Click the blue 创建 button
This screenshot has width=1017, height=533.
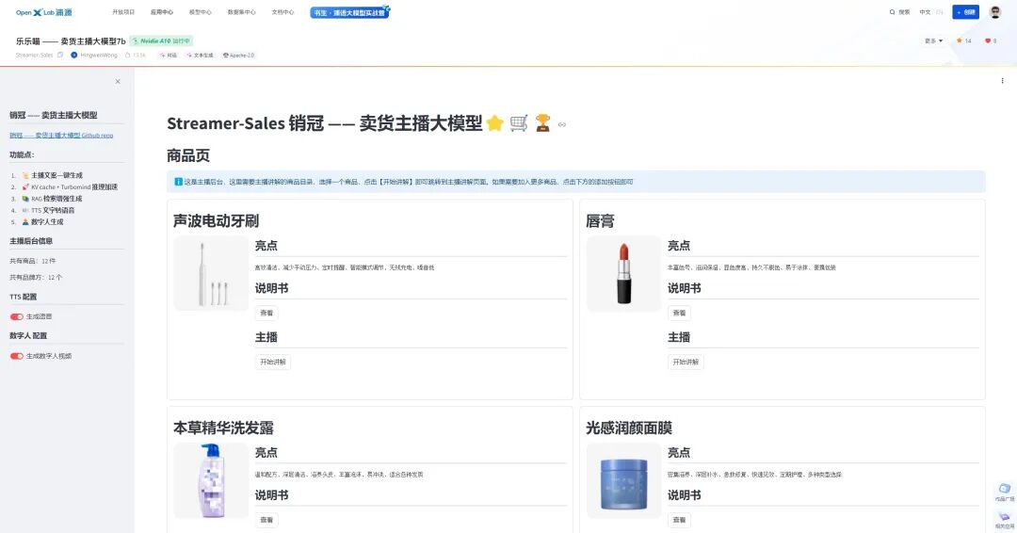click(x=966, y=12)
